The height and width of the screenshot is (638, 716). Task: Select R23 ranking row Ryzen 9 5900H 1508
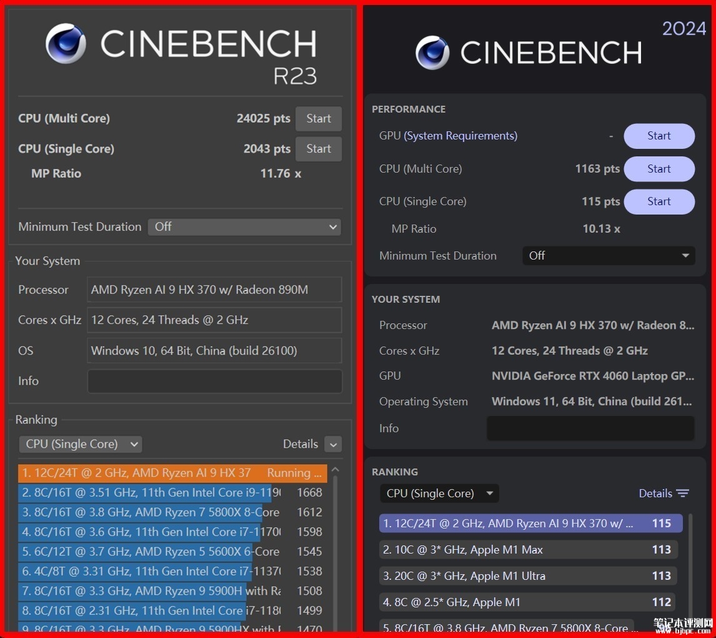[172, 591]
